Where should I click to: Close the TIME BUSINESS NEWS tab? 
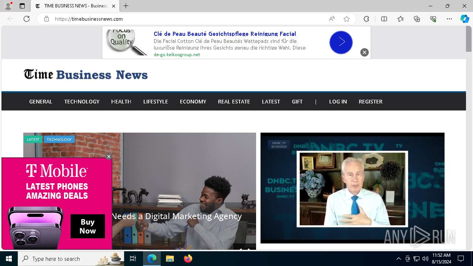click(x=113, y=6)
